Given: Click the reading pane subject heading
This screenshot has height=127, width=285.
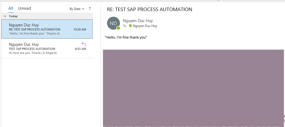Looking at the screenshot, I should pyautogui.click(x=149, y=9).
